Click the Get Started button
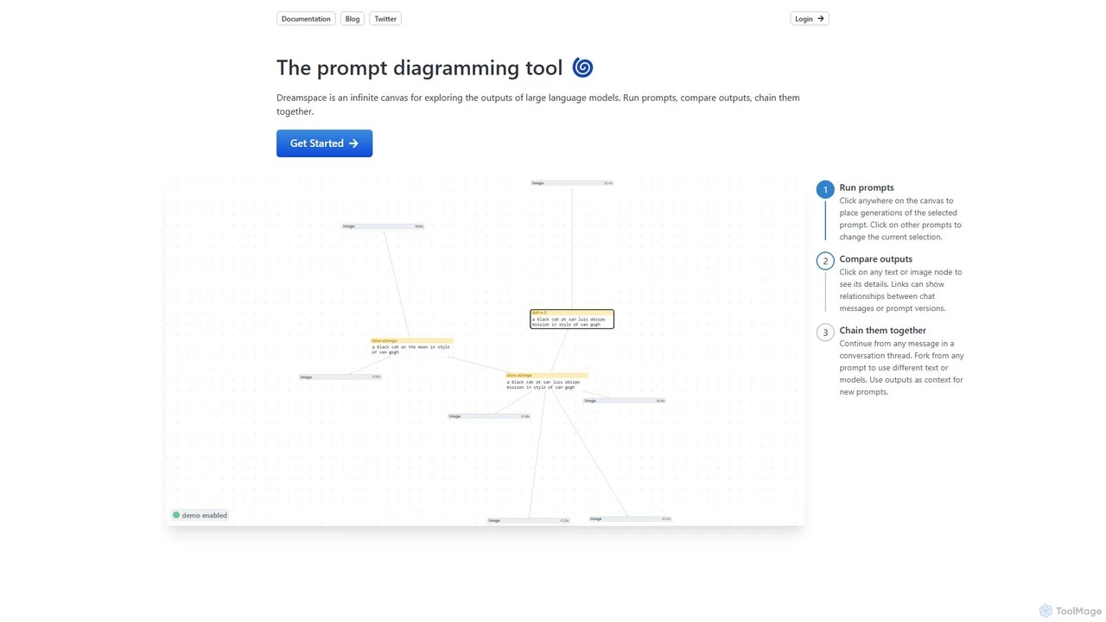Viewport: 1106px width, 622px height. pos(324,143)
